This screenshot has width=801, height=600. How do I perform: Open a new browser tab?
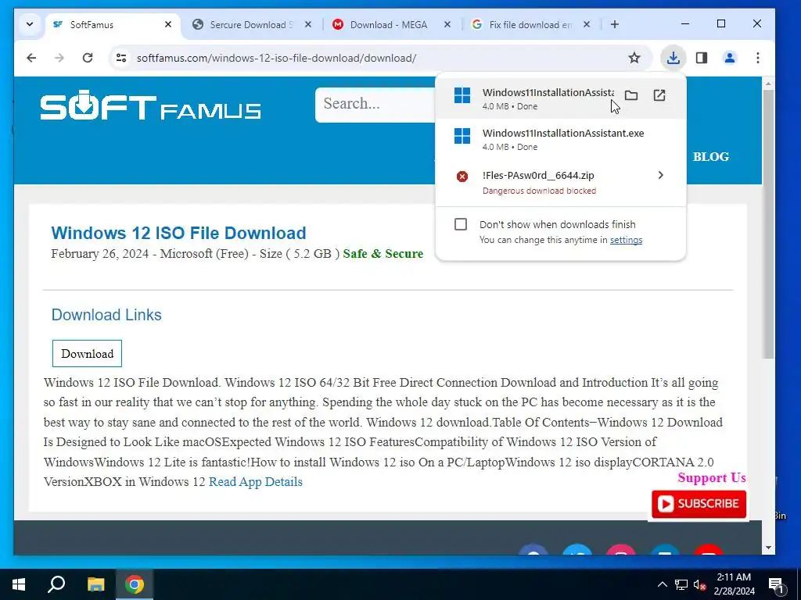pos(615,24)
